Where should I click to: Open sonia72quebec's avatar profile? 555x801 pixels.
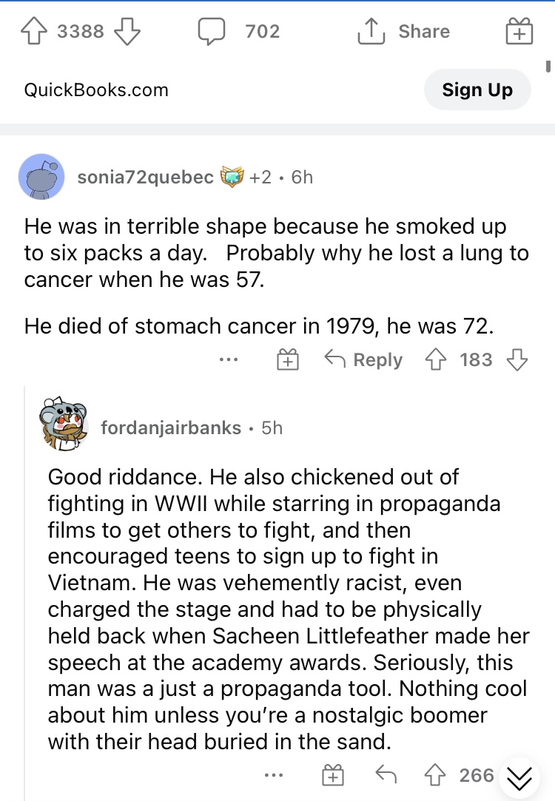[x=41, y=177]
